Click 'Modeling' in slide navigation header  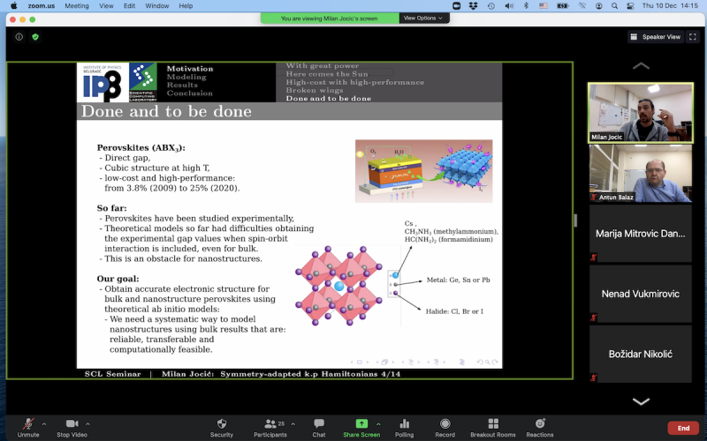tap(186, 77)
